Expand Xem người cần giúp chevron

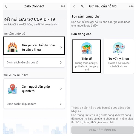pos(61,89)
